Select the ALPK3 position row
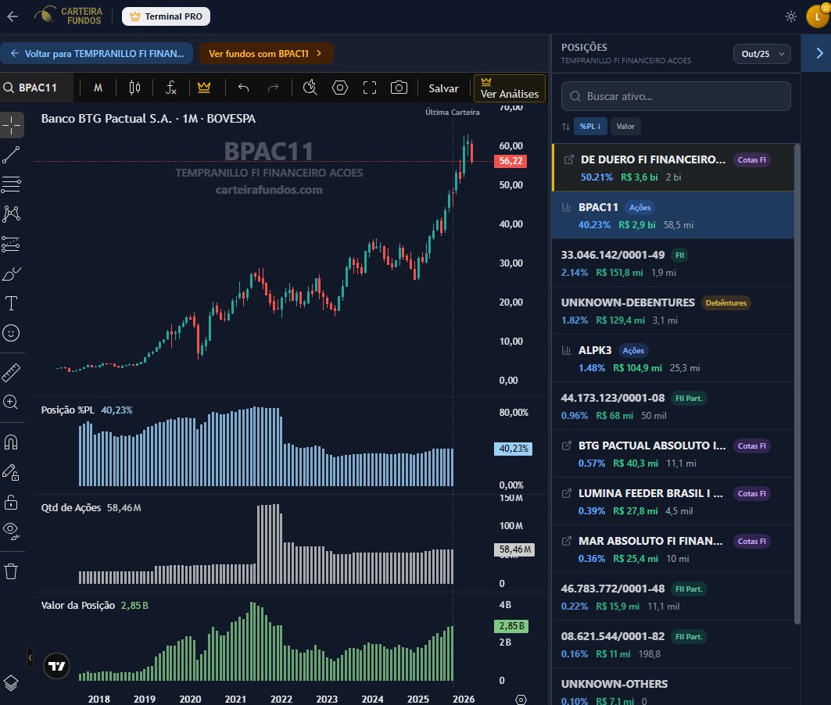 pyautogui.click(x=673, y=359)
